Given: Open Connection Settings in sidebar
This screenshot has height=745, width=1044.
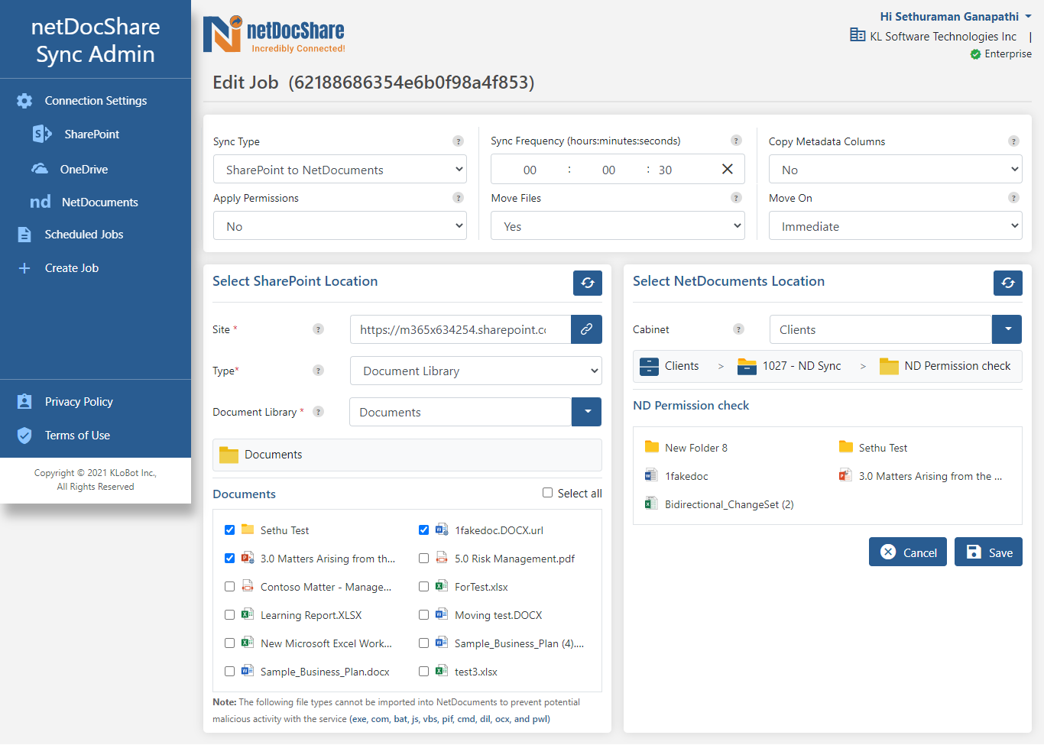Looking at the screenshot, I should point(96,101).
